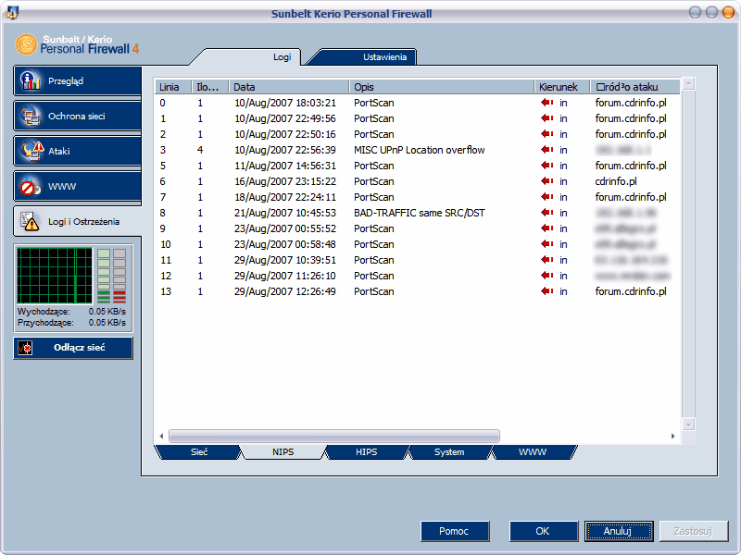
Task: Click the Odłącz sieć button
Action: click(x=73, y=348)
